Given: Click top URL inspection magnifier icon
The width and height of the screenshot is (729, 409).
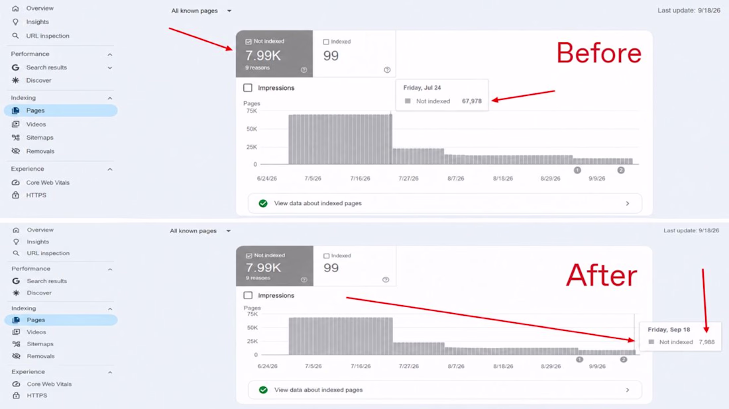Looking at the screenshot, I should tap(15, 36).
